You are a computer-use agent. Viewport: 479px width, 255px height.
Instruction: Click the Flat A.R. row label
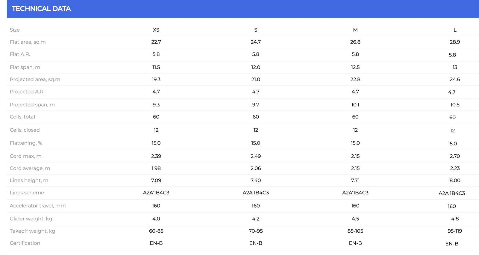tap(20, 54)
